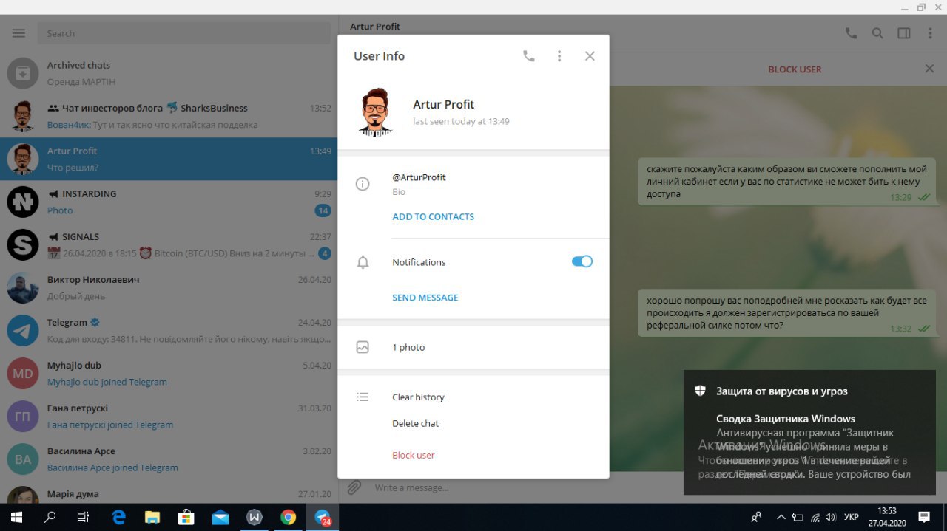Open Mail app from taskbar

(220, 517)
